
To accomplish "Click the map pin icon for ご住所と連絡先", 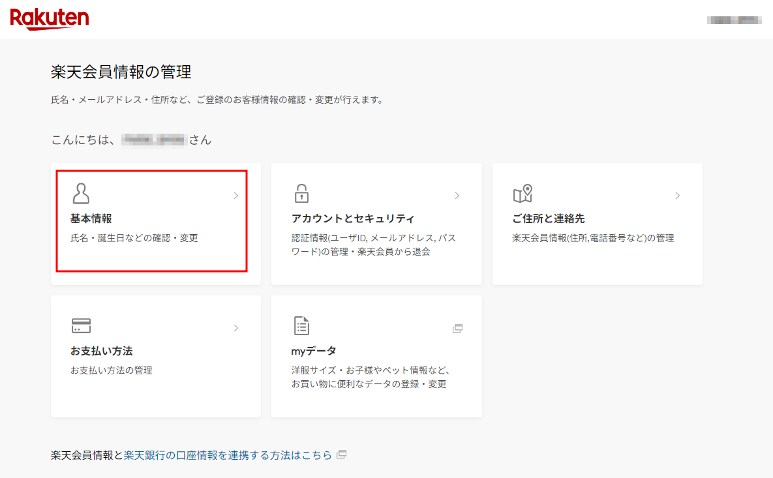I will click(x=523, y=194).
